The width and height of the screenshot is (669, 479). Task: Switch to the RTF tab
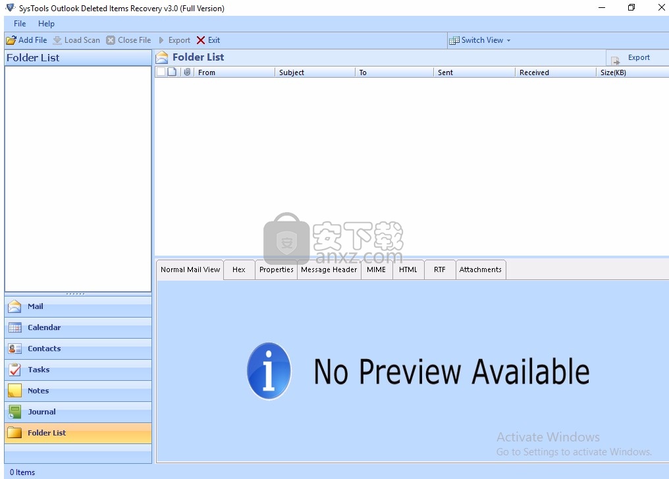[x=439, y=270]
